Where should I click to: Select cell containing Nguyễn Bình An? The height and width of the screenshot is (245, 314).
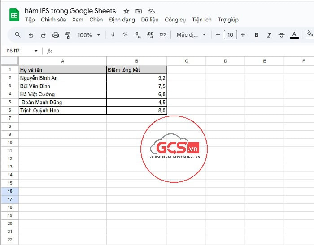tap(62, 78)
